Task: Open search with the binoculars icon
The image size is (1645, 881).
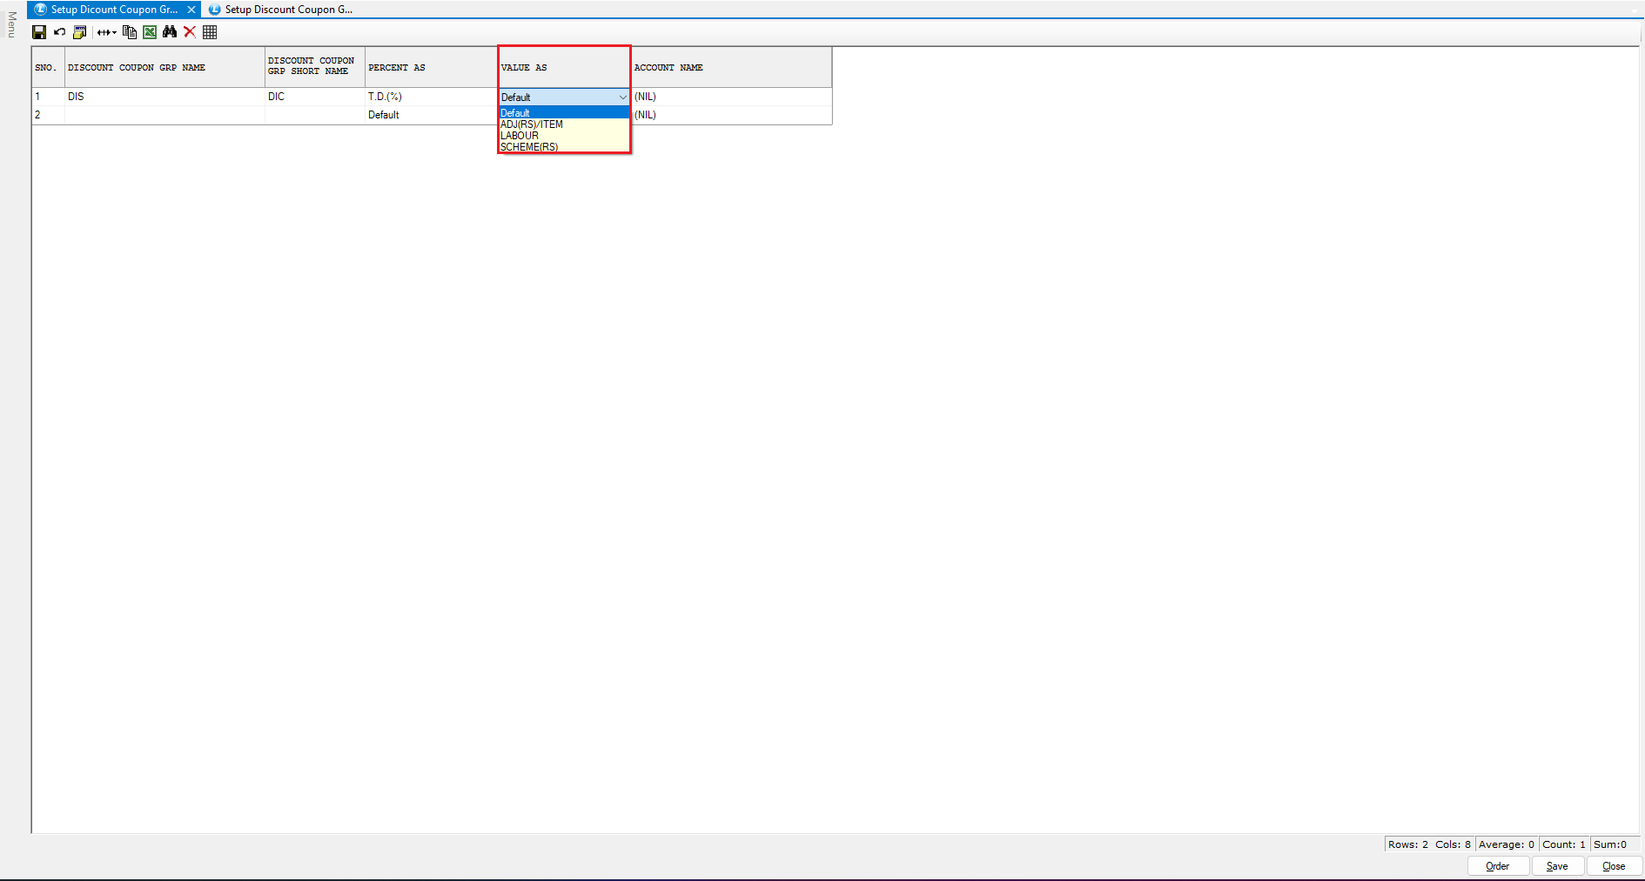Action: [x=170, y=32]
